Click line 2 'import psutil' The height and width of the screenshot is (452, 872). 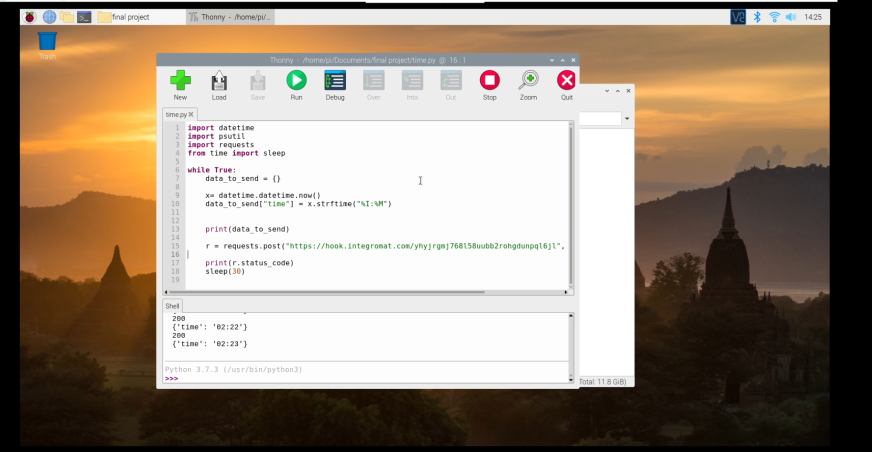[216, 136]
